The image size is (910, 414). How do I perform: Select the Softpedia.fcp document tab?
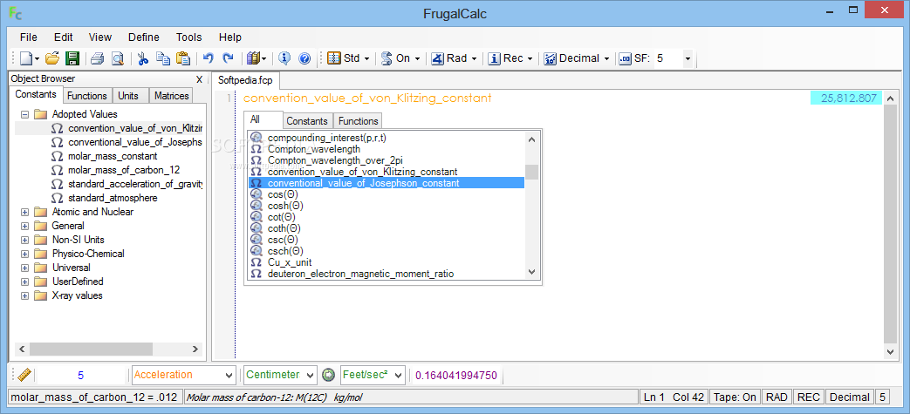245,79
